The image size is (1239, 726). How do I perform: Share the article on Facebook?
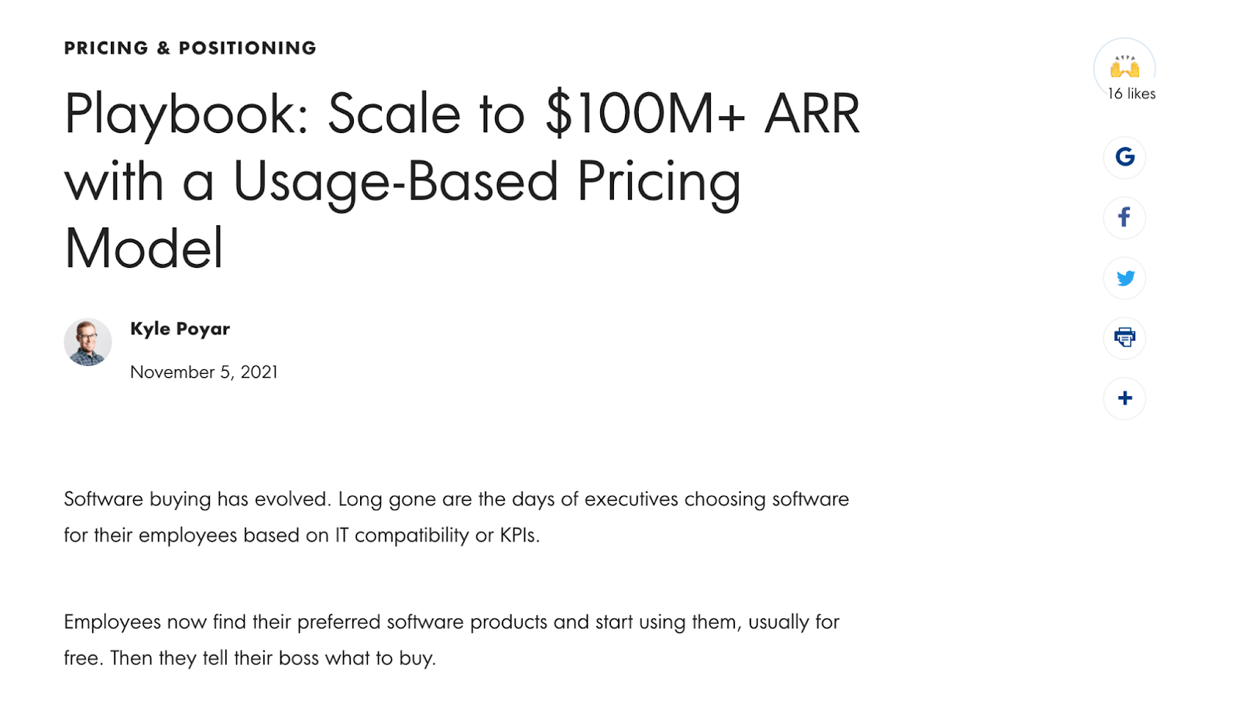1124,217
